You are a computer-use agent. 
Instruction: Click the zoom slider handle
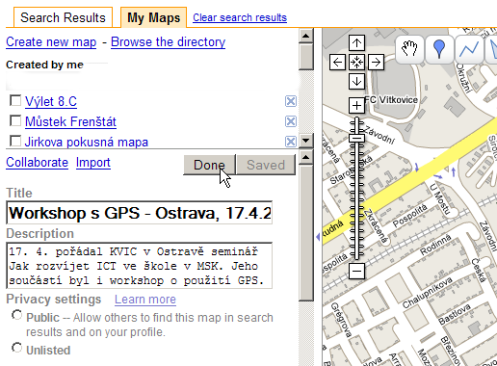(356, 139)
